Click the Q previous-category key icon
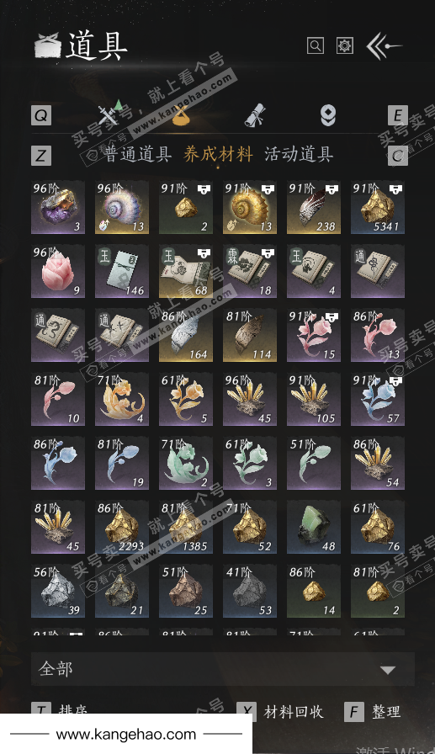Image resolution: width=435 pixels, height=754 pixels. (41, 115)
